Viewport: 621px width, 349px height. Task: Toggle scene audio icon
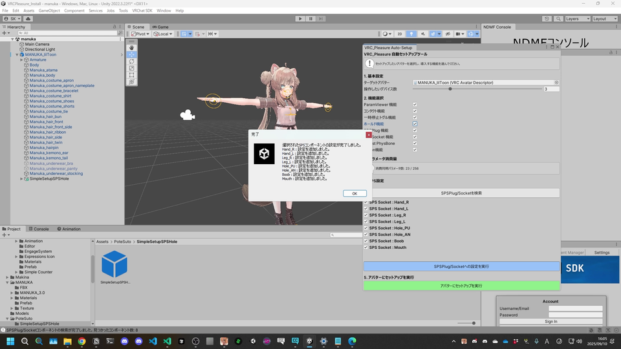pyautogui.click(x=422, y=34)
